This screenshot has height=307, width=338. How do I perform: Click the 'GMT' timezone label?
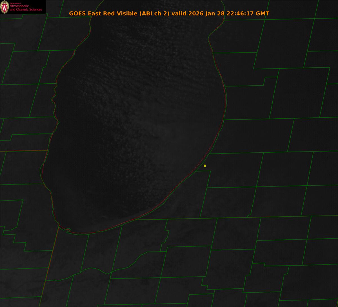pyautogui.click(x=262, y=14)
